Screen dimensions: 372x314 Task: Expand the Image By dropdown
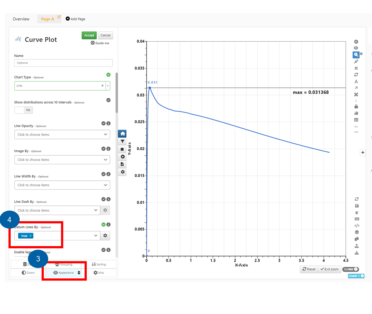tap(62, 160)
